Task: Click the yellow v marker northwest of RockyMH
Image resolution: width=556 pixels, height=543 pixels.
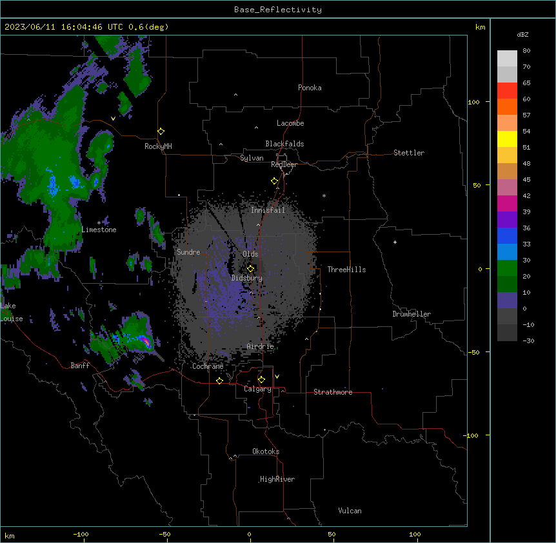Action: click(113, 119)
